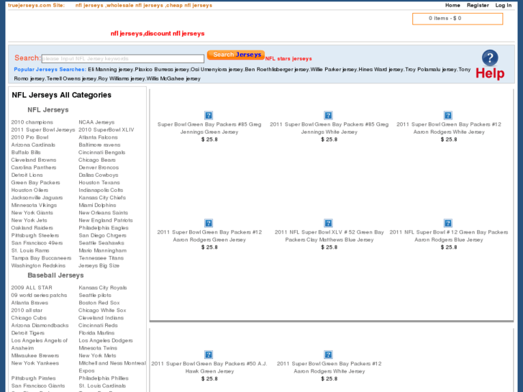Focus the NFL Jersey keywords search field

(x=123, y=59)
